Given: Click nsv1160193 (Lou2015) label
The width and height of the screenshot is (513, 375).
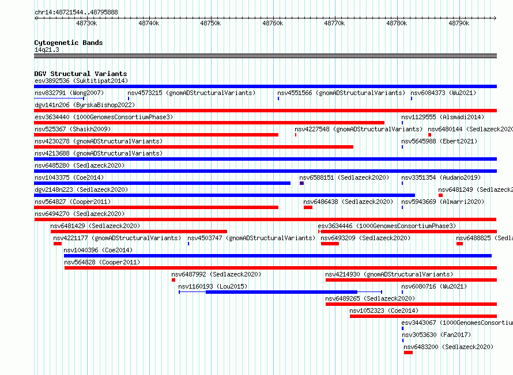Looking at the screenshot, I should [213, 286].
